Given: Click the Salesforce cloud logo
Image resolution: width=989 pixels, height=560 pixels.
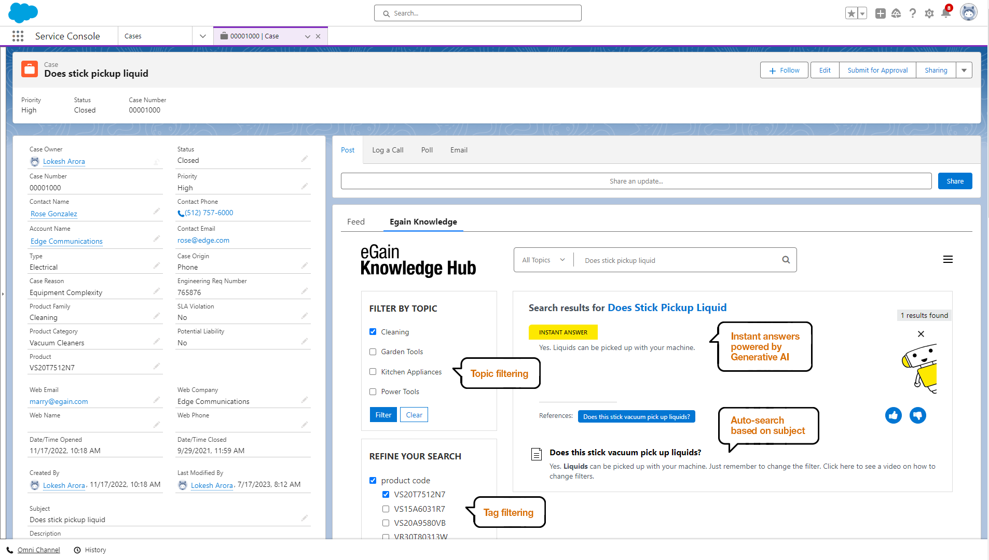Looking at the screenshot, I should pyautogui.click(x=23, y=12).
